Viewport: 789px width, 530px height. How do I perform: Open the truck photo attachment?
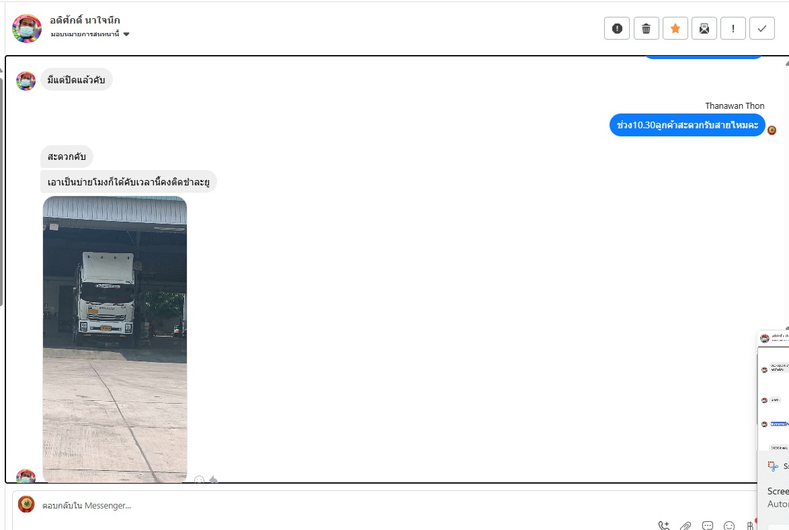(x=115, y=339)
